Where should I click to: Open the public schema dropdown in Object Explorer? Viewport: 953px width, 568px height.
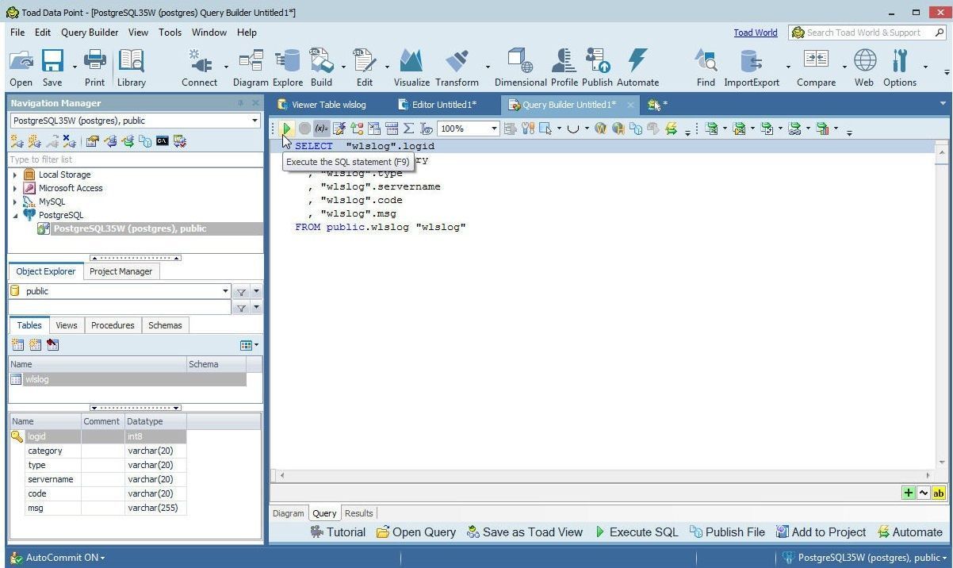point(226,291)
